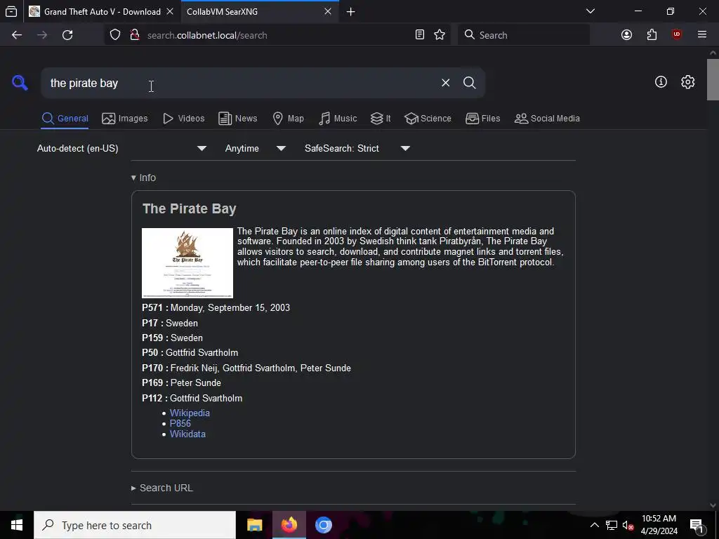Select the General category
The image size is (719, 539).
[65, 118]
